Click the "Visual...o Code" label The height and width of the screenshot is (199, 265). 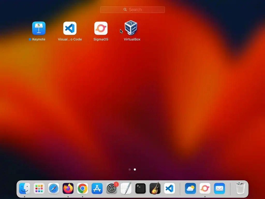coord(70,39)
